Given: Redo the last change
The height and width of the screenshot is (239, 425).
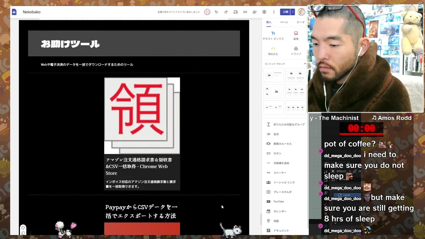Looking at the screenshot, I should 226,12.
